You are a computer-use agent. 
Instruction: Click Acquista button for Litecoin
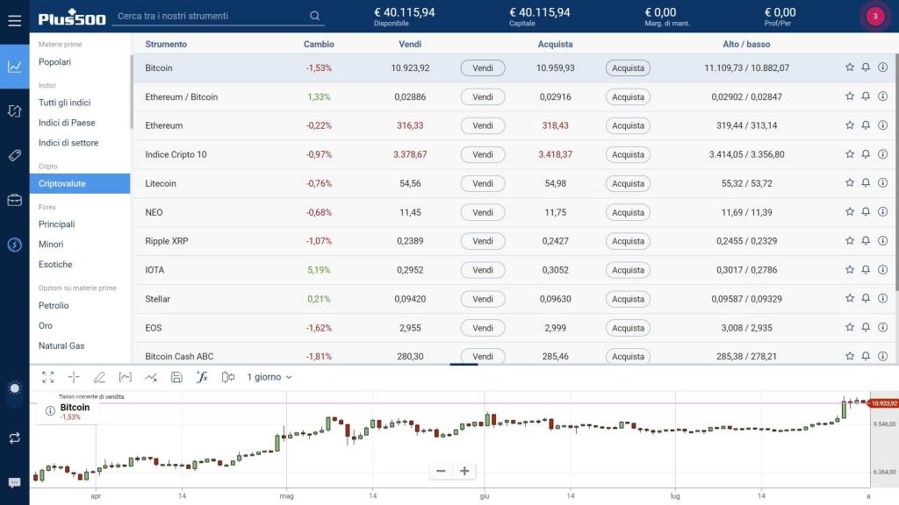click(628, 183)
